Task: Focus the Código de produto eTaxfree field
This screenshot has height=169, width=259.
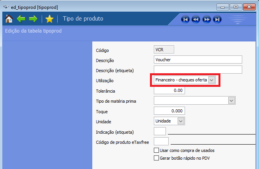Action: (x=161, y=141)
